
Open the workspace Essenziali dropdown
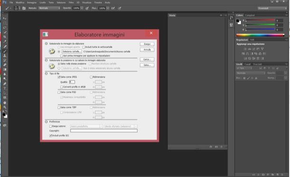272,8
